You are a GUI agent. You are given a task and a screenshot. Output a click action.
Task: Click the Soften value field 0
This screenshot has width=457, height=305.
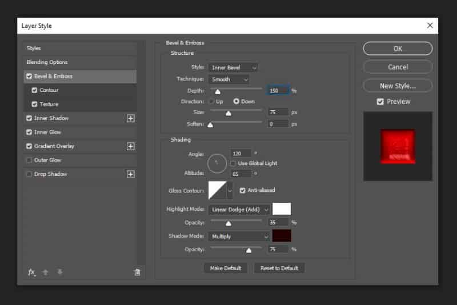[x=278, y=125]
